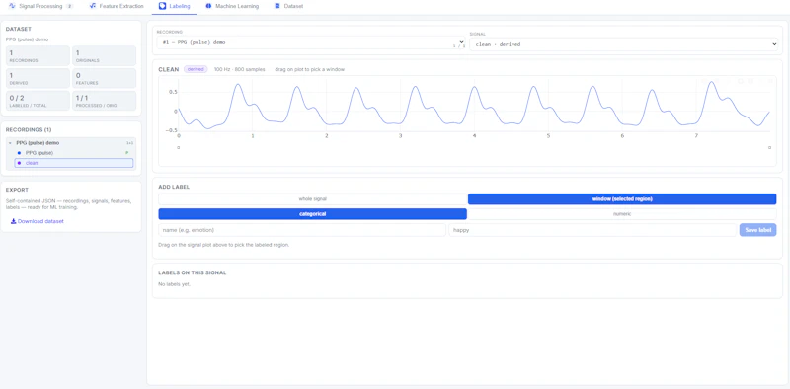The width and height of the screenshot is (790, 389).
Task: Click the ORIGINALS count card
Action: pos(105,55)
